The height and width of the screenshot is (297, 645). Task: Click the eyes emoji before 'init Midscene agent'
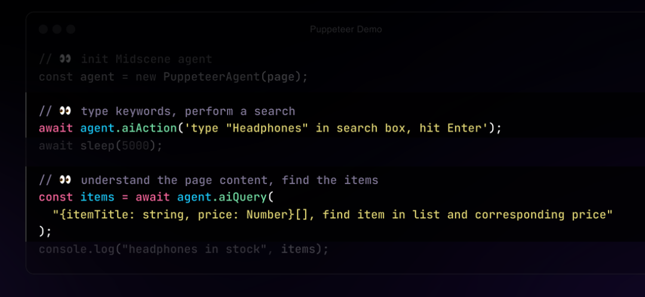click(x=65, y=59)
